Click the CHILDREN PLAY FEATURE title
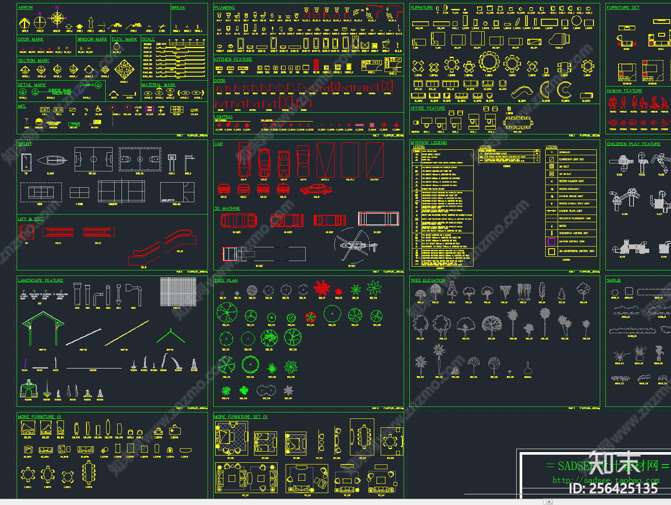The image size is (671, 505). coord(633,144)
